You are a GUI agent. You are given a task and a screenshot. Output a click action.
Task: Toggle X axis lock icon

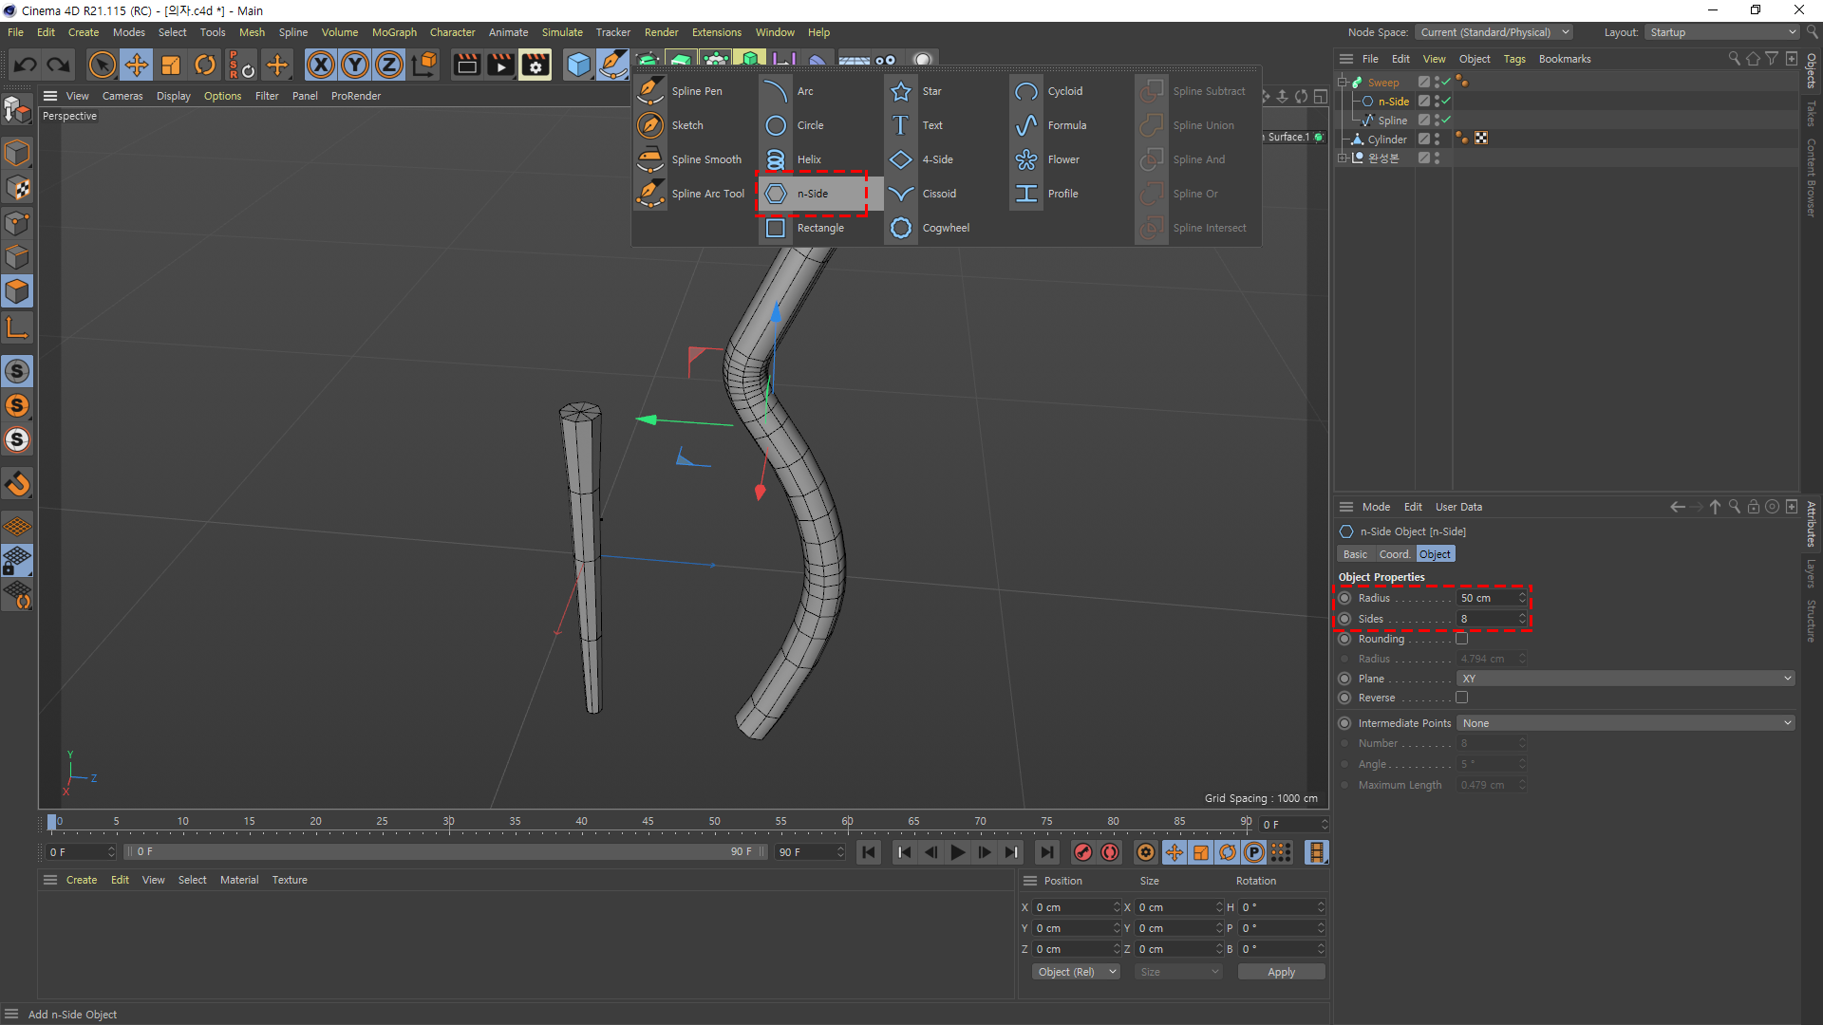pyautogui.click(x=321, y=65)
